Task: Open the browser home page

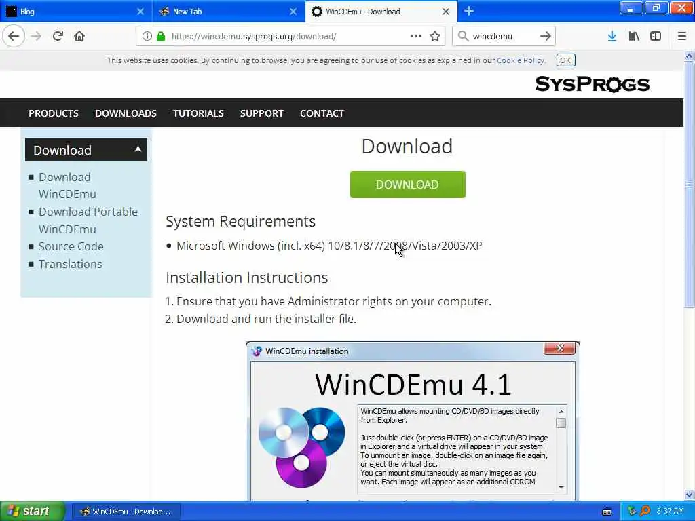Action: click(79, 36)
